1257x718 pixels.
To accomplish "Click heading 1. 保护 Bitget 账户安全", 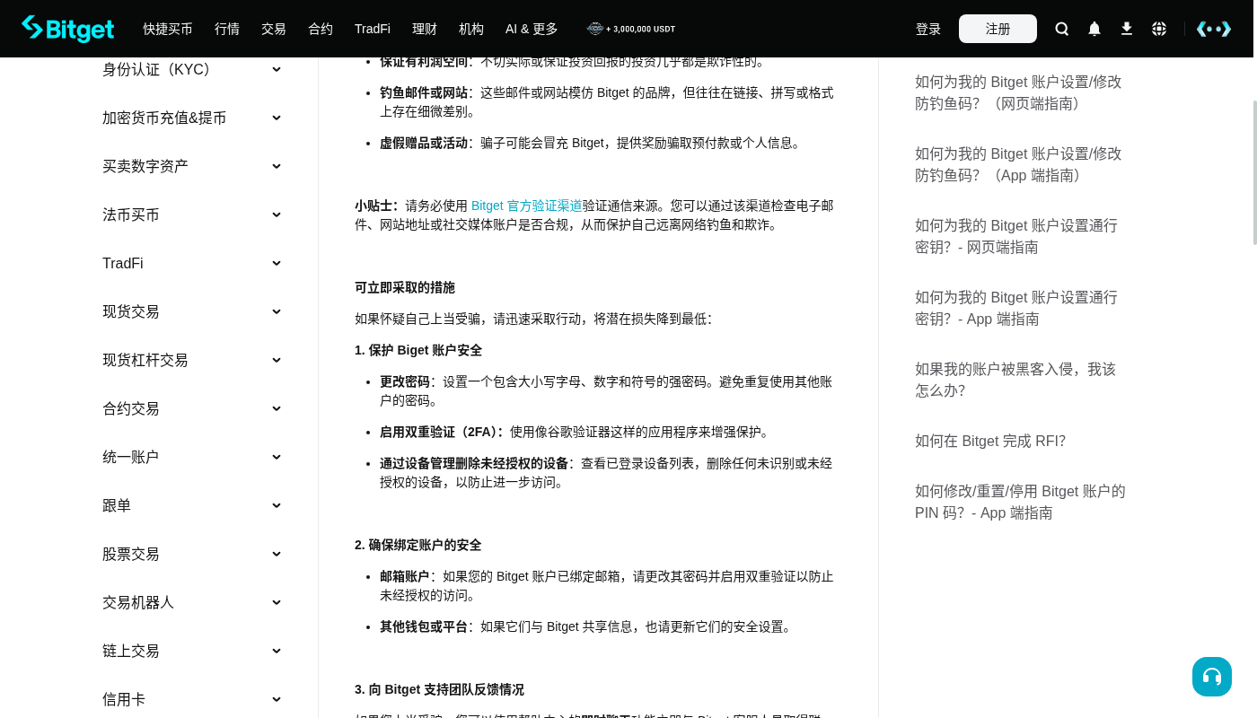I will click(x=418, y=350).
